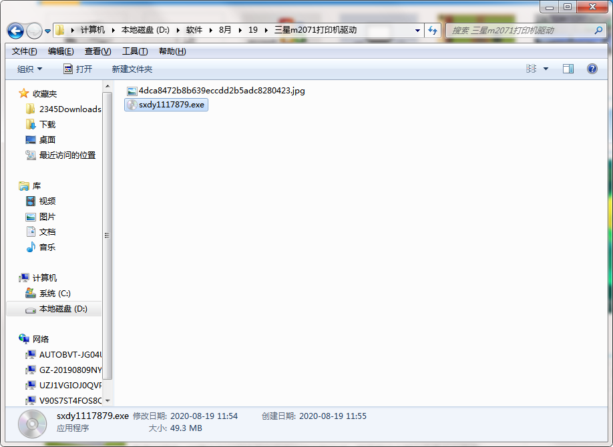Expand the arrow after 计算机 breadcrumb
Viewport: 613px width, 447px height.
click(x=114, y=30)
